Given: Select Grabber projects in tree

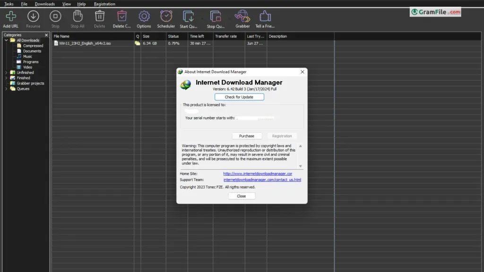Looking at the screenshot, I should [30, 83].
